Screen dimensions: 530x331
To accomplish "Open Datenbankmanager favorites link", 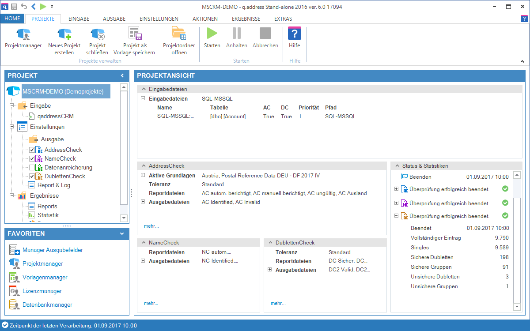I will point(47,305).
